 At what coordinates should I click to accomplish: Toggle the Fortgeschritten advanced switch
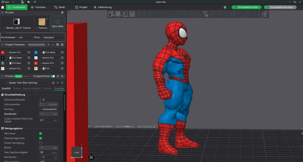(53, 76)
